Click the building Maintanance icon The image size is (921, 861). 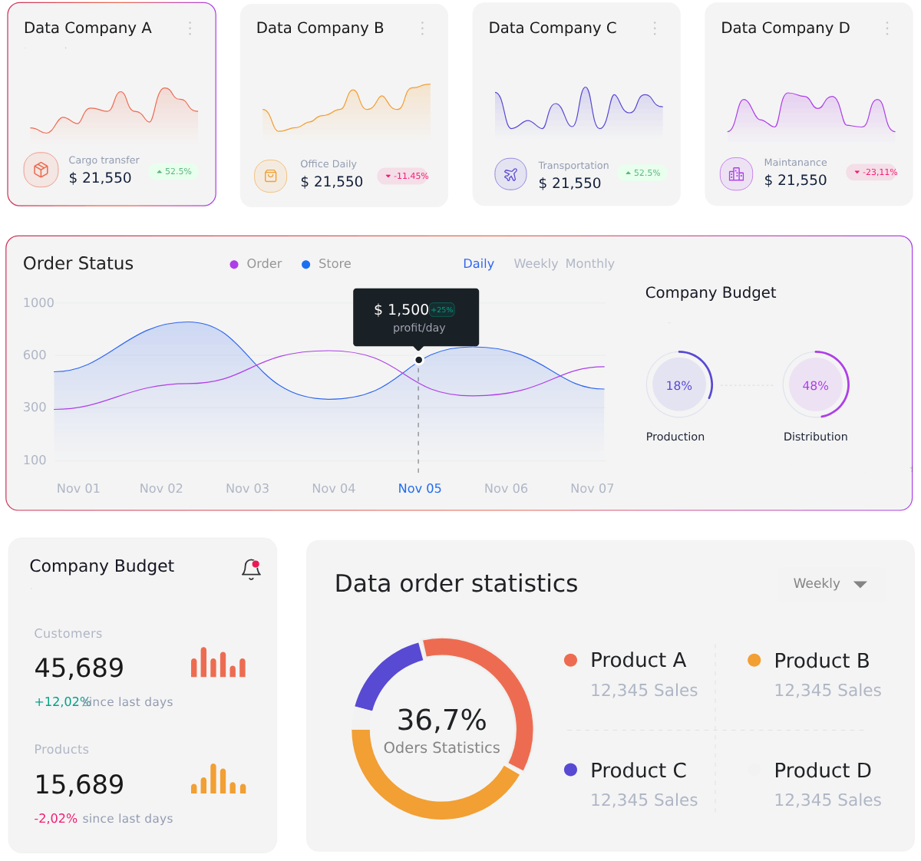coord(736,174)
